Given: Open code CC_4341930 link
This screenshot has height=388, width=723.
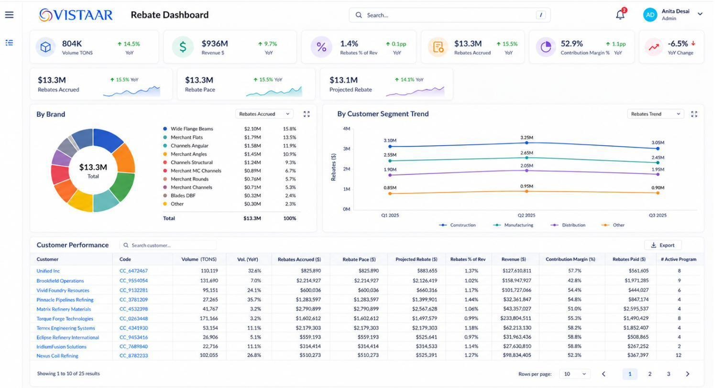Looking at the screenshot, I should pyautogui.click(x=133, y=328).
